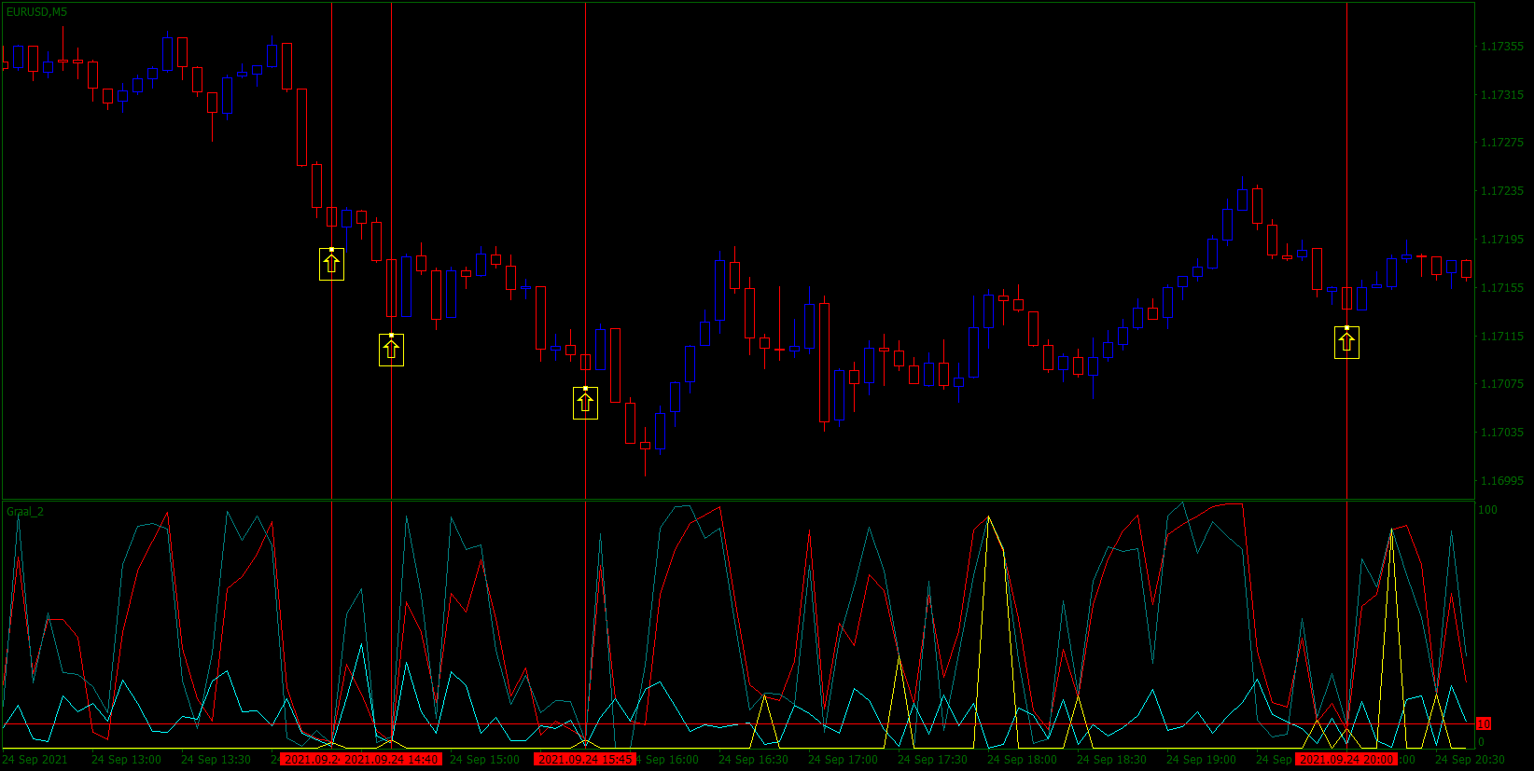Select the yellow arrow on the 14:40 line
The image size is (1534, 771).
point(391,350)
